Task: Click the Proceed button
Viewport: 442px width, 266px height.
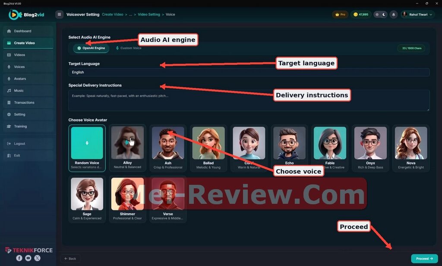Action: pyautogui.click(x=424, y=258)
